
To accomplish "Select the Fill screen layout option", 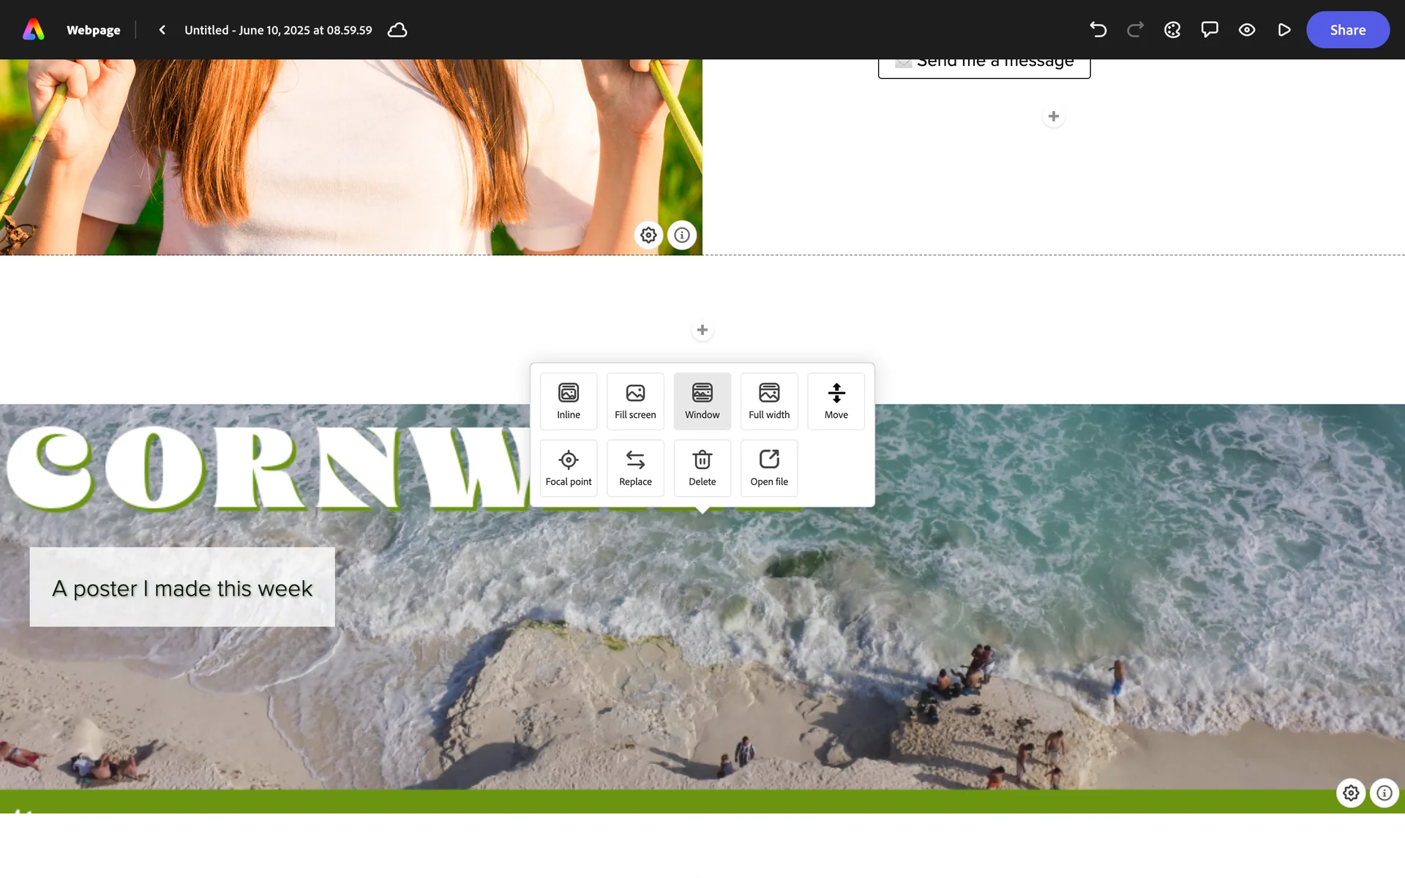I will (x=635, y=401).
